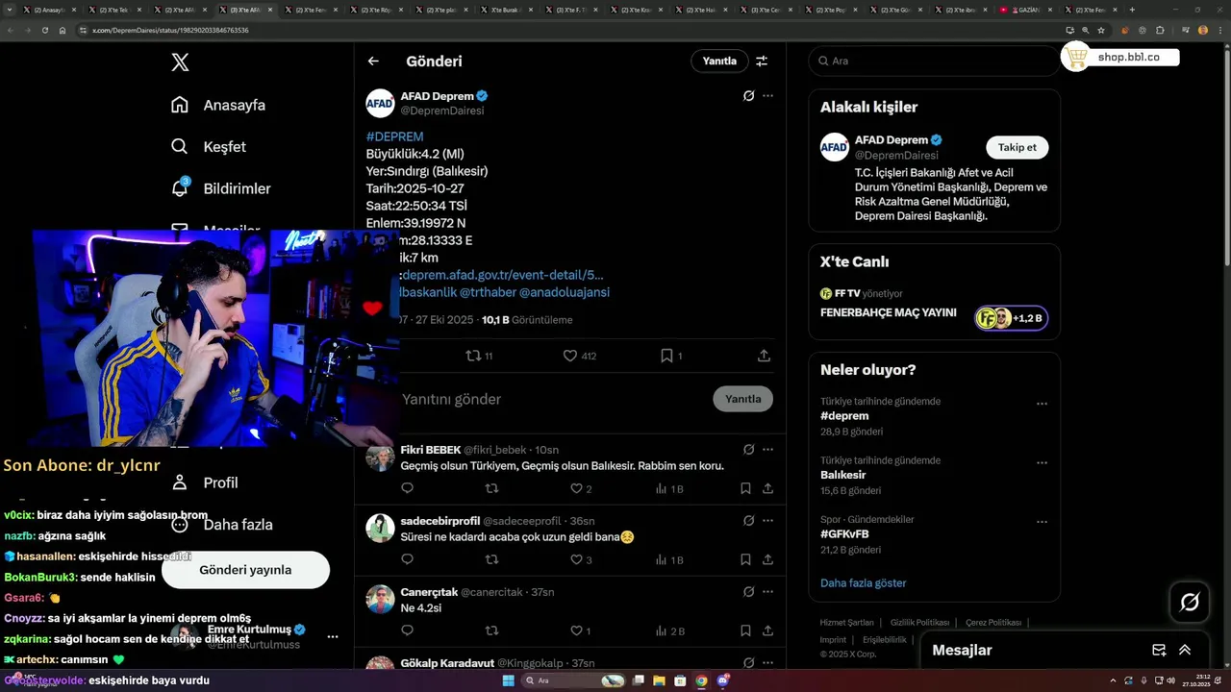Bookmark Fikri BEBEK's reply
Screen dimensions: 1231x692
pos(745,488)
